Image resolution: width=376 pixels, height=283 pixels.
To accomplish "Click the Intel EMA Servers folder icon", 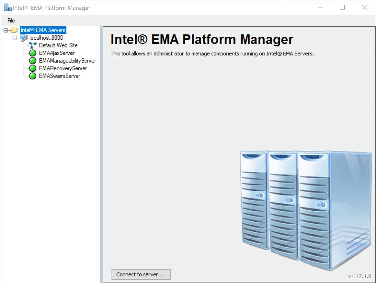I will tap(14, 30).
